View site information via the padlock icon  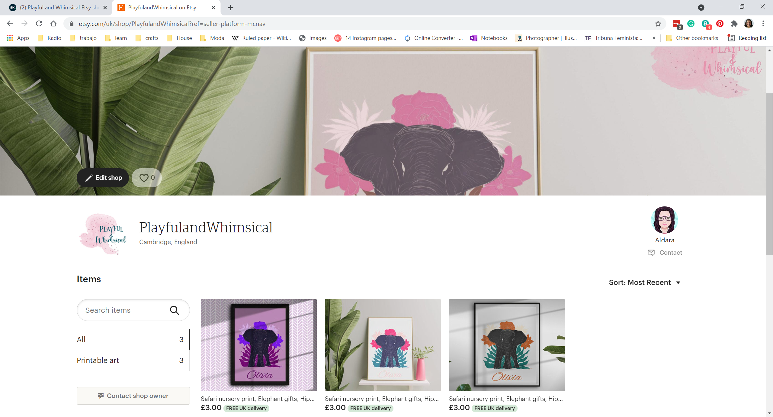pos(72,24)
